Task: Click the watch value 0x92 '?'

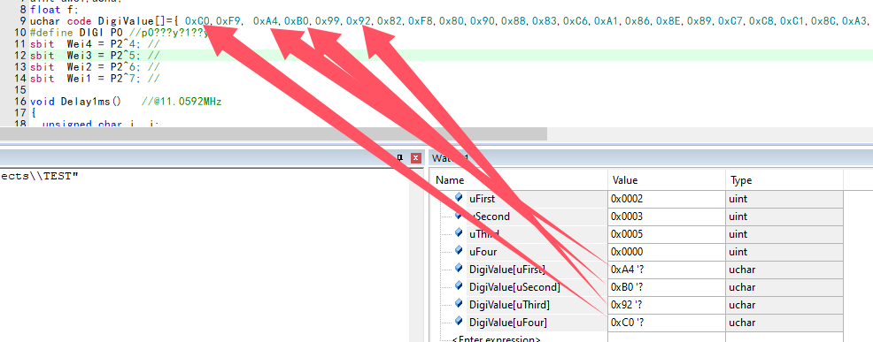Action: pyautogui.click(x=628, y=305)
